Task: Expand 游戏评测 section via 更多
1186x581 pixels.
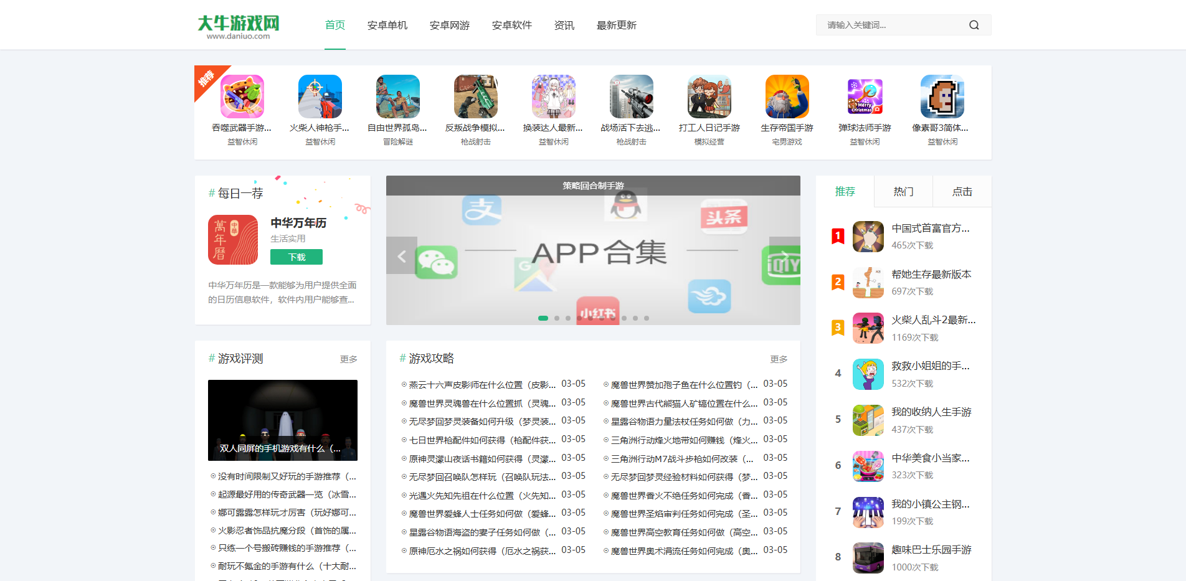Action: (348, 359)
